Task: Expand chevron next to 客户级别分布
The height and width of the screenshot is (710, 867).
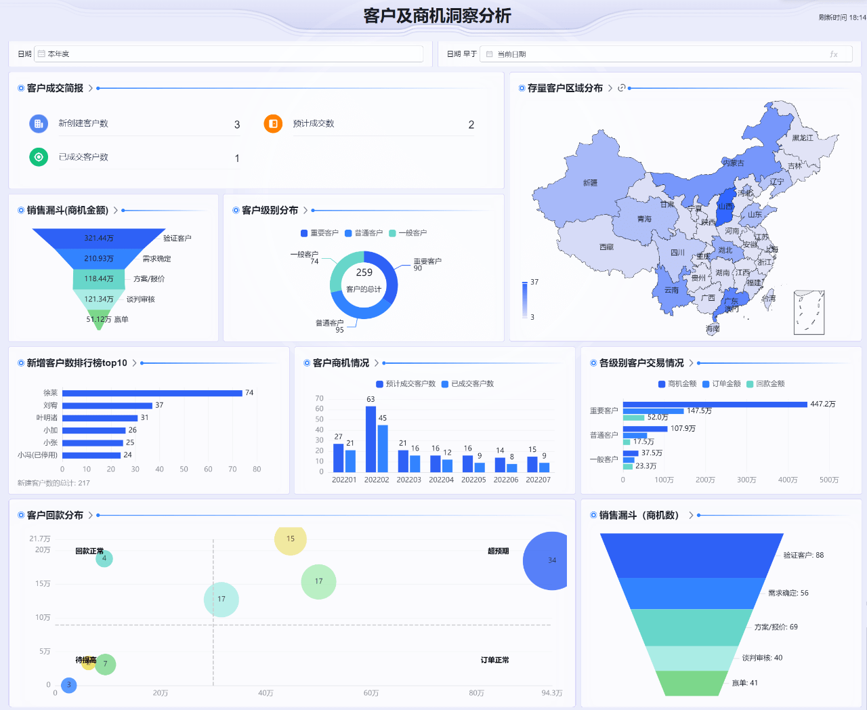Action: 305,210
